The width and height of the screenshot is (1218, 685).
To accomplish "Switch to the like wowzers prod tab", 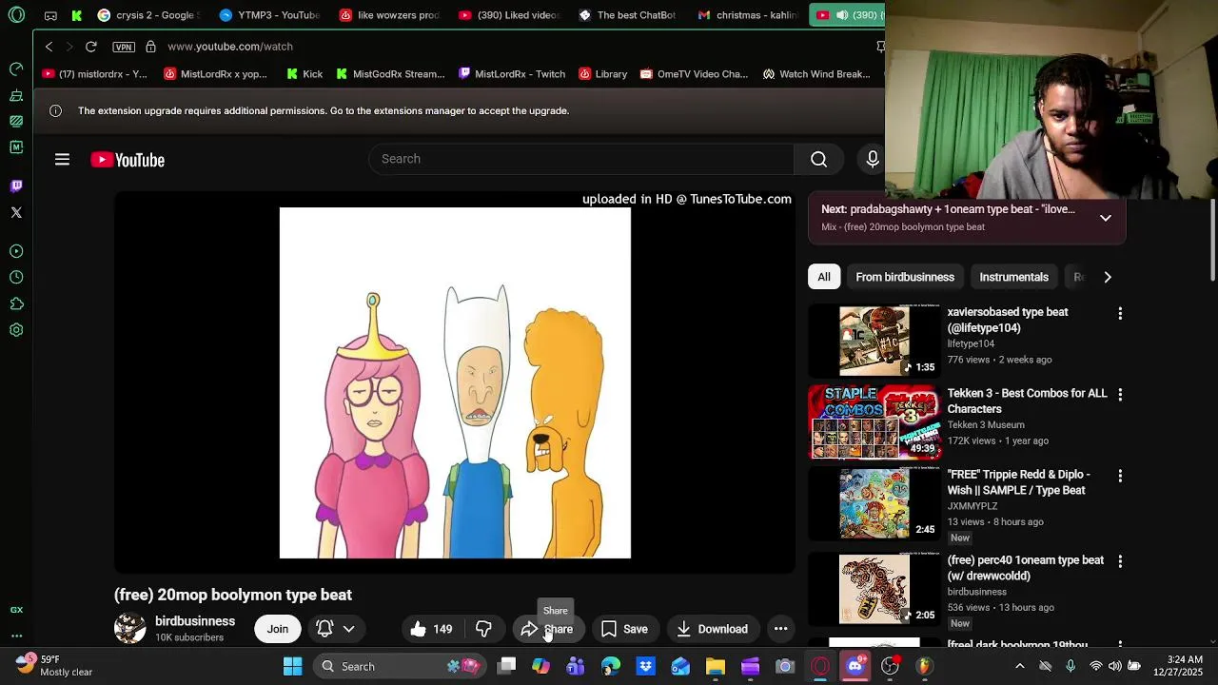I will click(x=390, y=15).
